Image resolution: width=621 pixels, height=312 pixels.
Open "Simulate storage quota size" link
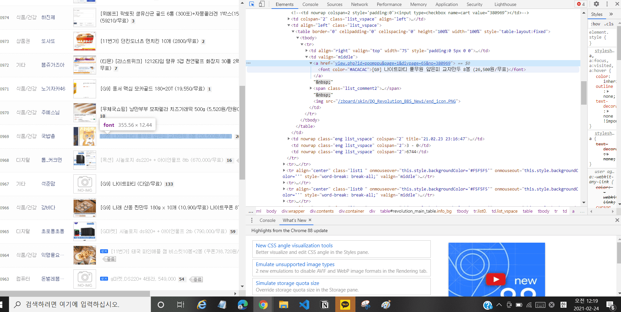tap(287, 283)
